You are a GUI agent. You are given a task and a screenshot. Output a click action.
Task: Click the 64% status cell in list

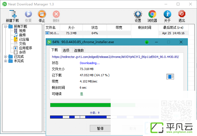[x=95, y=33]
